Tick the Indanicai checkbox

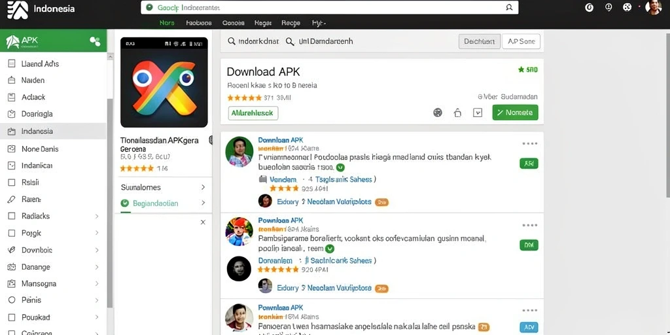click(12, 166)
